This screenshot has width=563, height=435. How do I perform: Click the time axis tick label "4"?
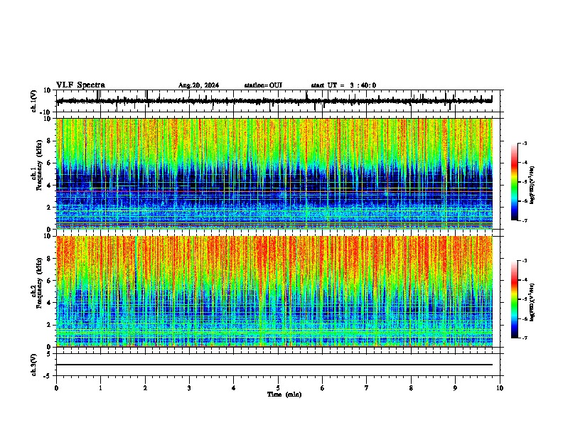[x=234, y=388]
